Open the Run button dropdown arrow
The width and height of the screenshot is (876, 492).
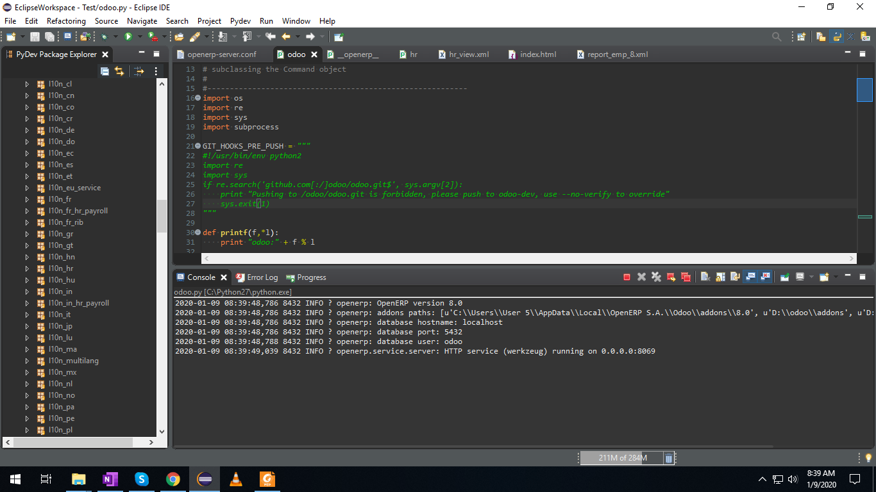[140, 37]
